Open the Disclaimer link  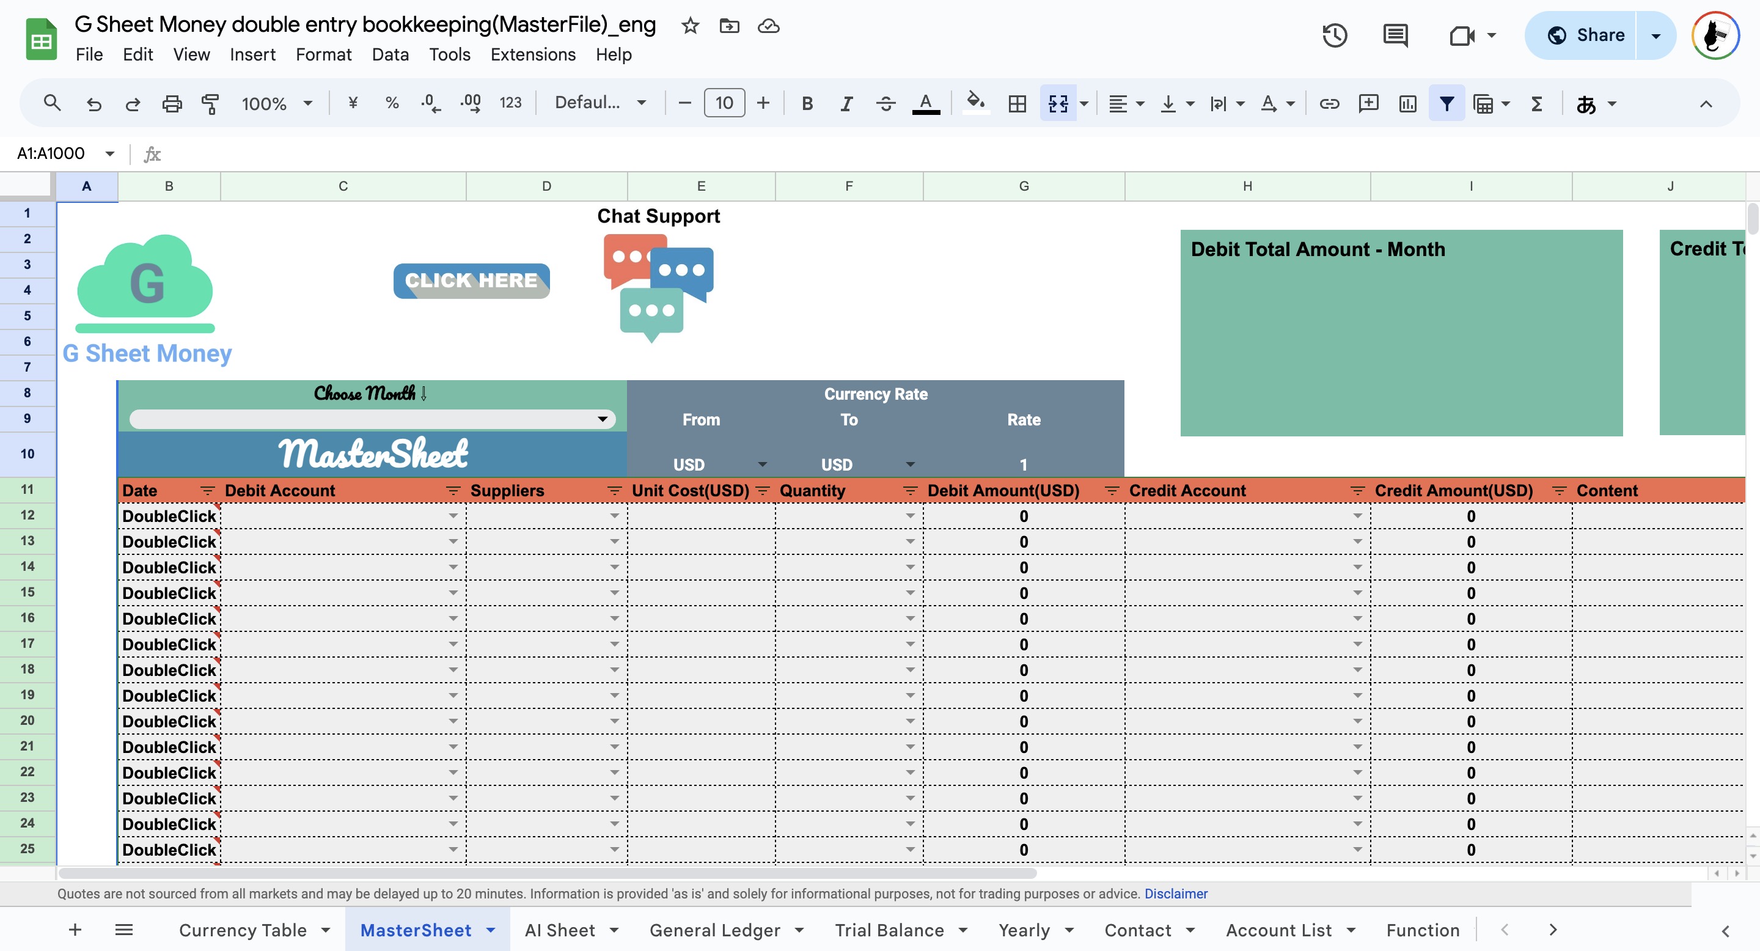tap(1175, 894)
